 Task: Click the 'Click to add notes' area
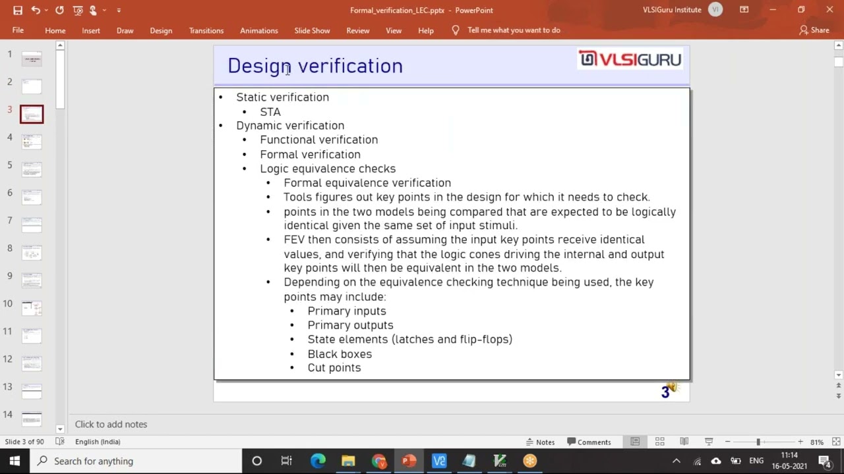(111, 425)
